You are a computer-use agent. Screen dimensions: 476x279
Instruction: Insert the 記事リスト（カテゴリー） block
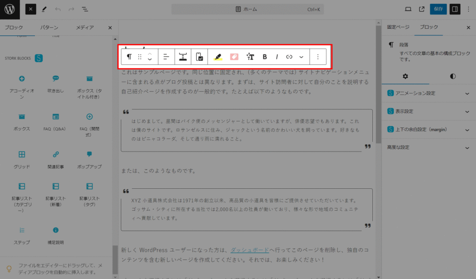pos(21,197)
